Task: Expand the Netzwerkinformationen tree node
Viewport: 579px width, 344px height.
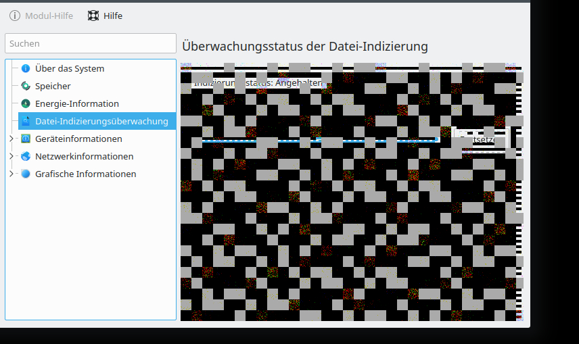Action: tap(11, 157)
